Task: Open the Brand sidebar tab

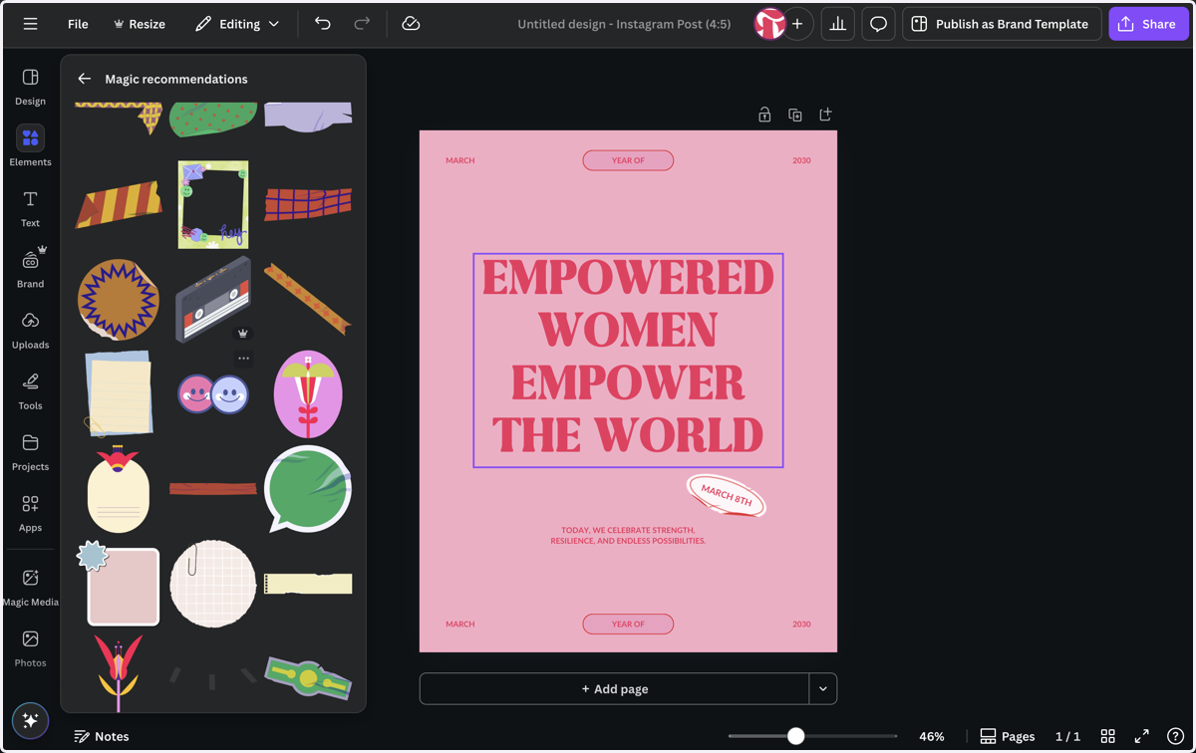Action: 30,269
